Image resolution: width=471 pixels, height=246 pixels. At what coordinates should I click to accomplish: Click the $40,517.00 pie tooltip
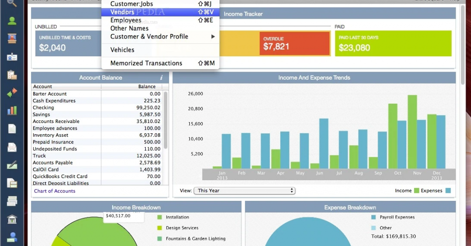(x=123, y=217)
